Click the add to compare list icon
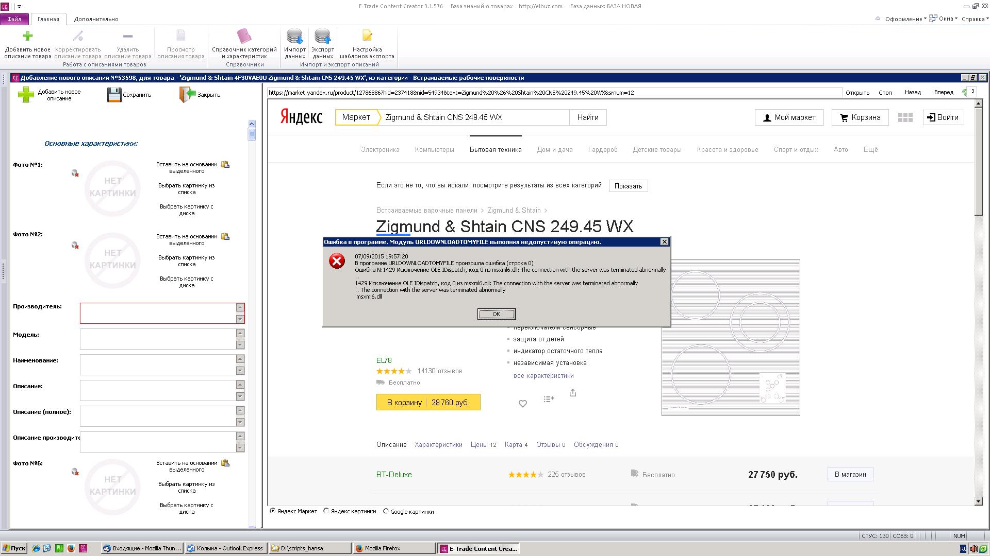The height and width of the screenshot is (556, 990). point(549,399)
